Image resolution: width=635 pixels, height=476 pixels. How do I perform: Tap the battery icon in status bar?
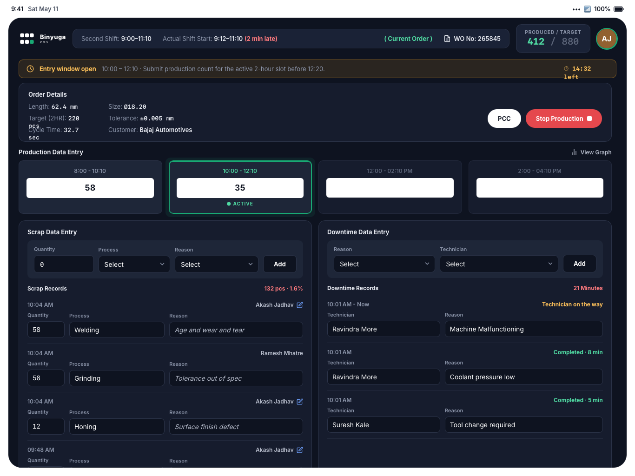[619, 9]
